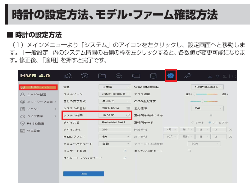Screen dimensions: 252x191
Task: Expand the 自動ログアウト dropdown showing 5分
Action: [x=115, y=136]
